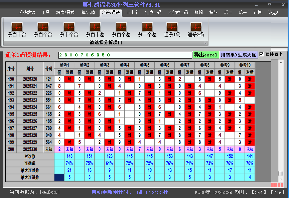Open the 杀百十差 analysis tool
The height and width of the screenshot is (198, 289).
coord(95,28)
